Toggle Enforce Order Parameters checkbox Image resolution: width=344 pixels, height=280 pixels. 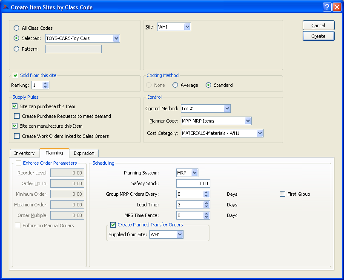18,163
